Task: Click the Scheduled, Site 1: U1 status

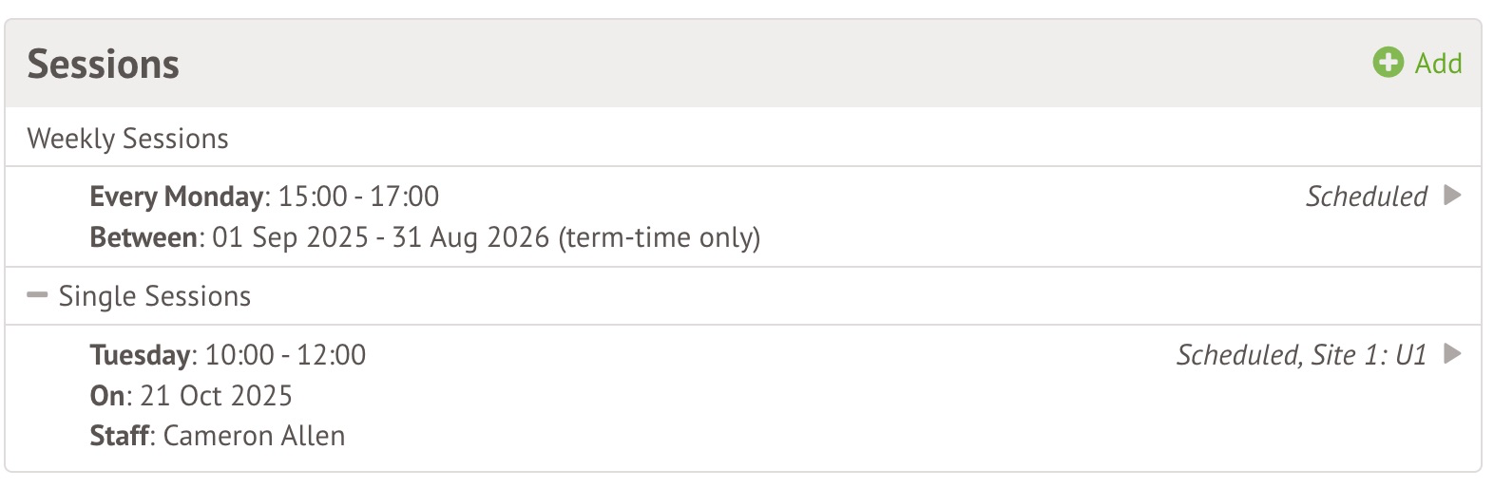Action: pos(1301,355)
